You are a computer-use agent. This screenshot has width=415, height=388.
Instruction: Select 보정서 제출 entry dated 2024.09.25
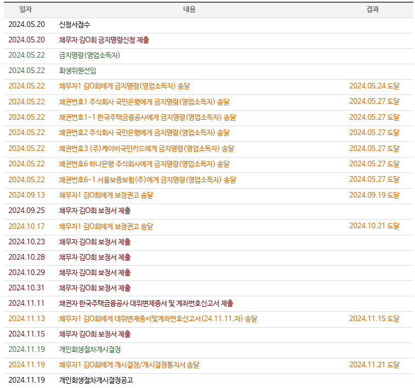coord(95,211)
